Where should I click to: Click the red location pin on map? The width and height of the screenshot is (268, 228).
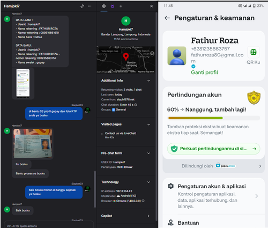126,57
